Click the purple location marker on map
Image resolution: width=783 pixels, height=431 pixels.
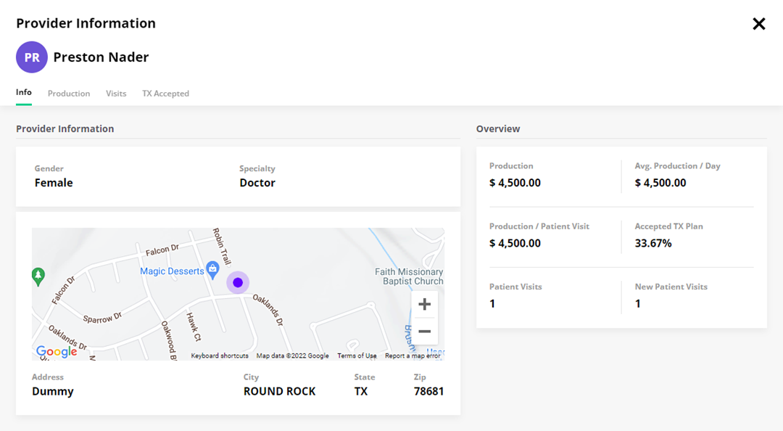click(x=238, y=283)
